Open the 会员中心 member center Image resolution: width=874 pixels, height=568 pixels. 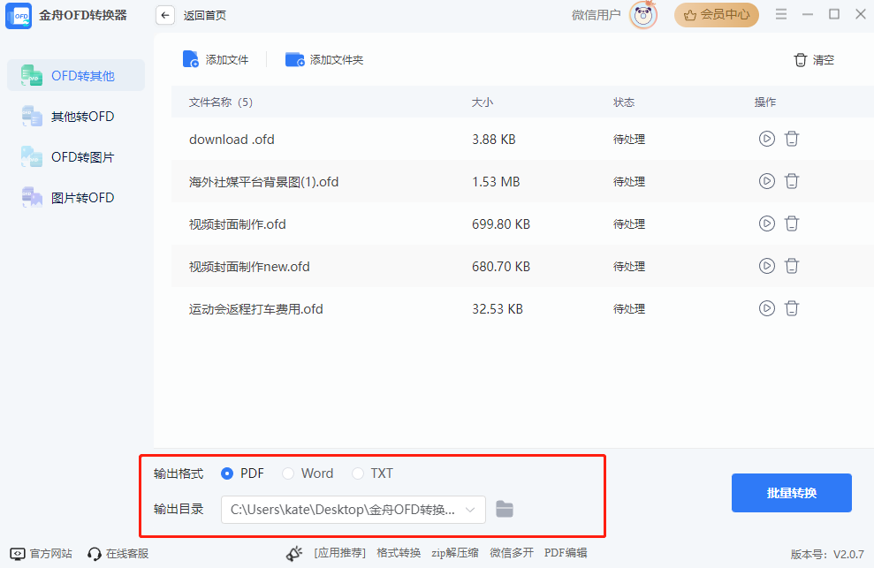point(717,15)
